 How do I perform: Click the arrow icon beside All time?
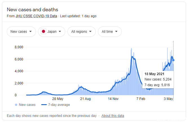pyautogui.click(x=116, y=32)
